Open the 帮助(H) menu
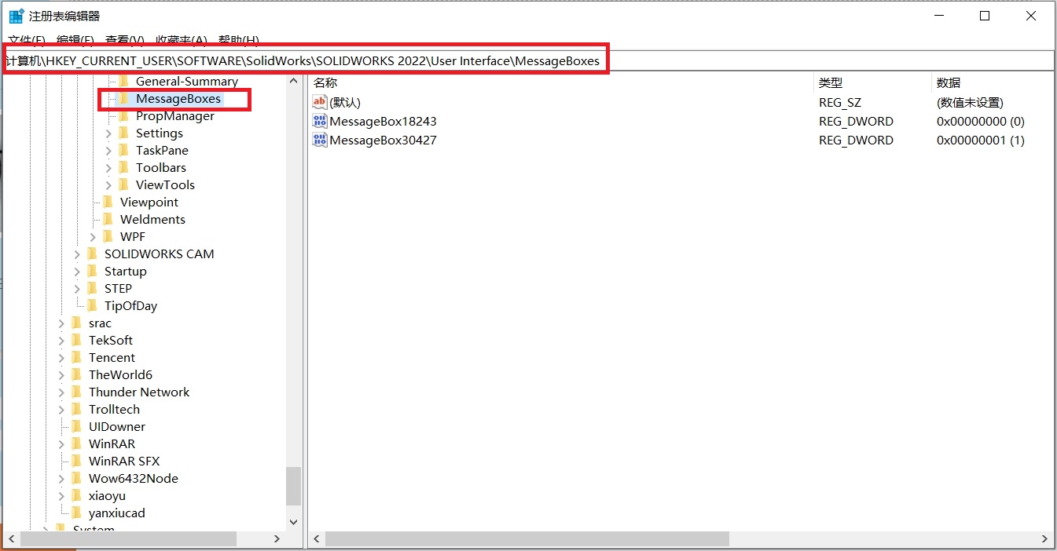Screen dimensions: 1057x551 tap(239, 40)
